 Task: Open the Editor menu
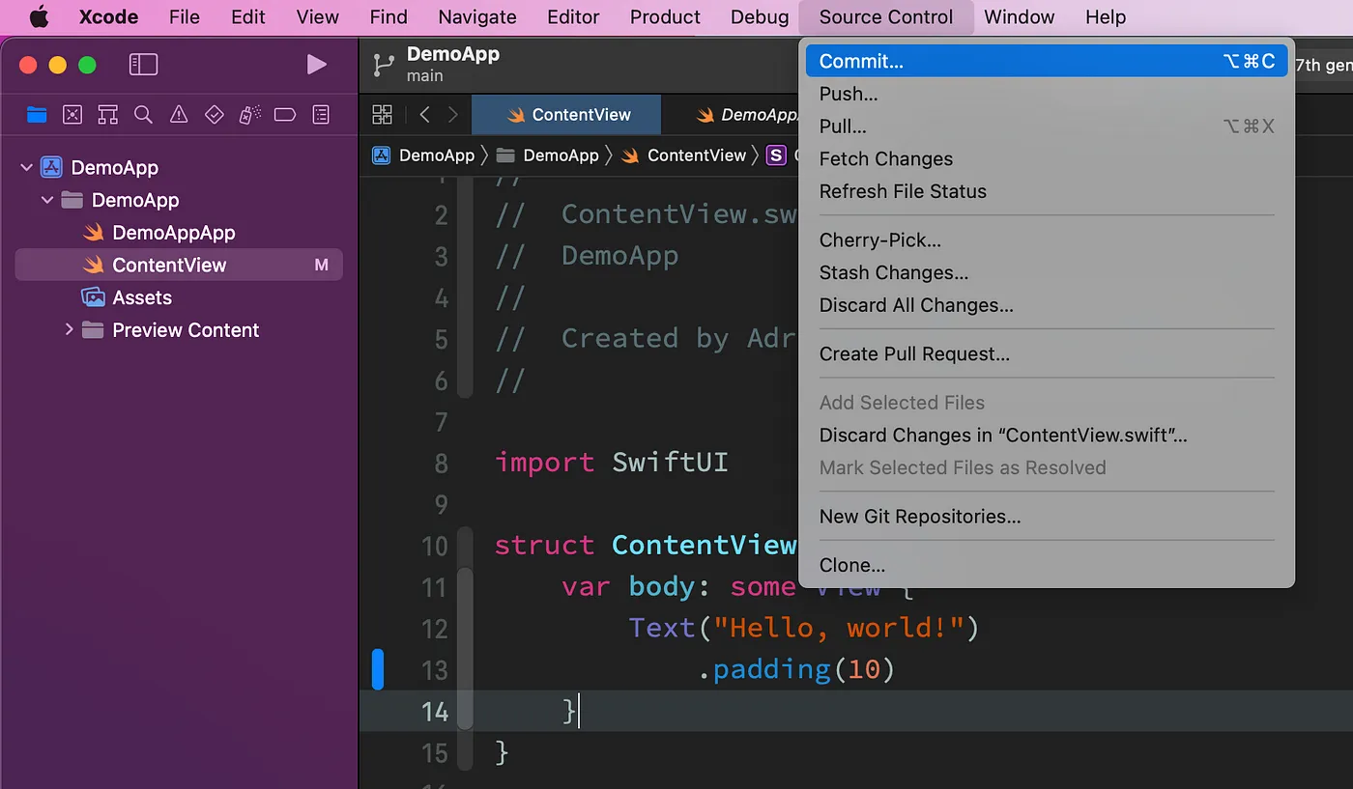click(x=573, y=16)
